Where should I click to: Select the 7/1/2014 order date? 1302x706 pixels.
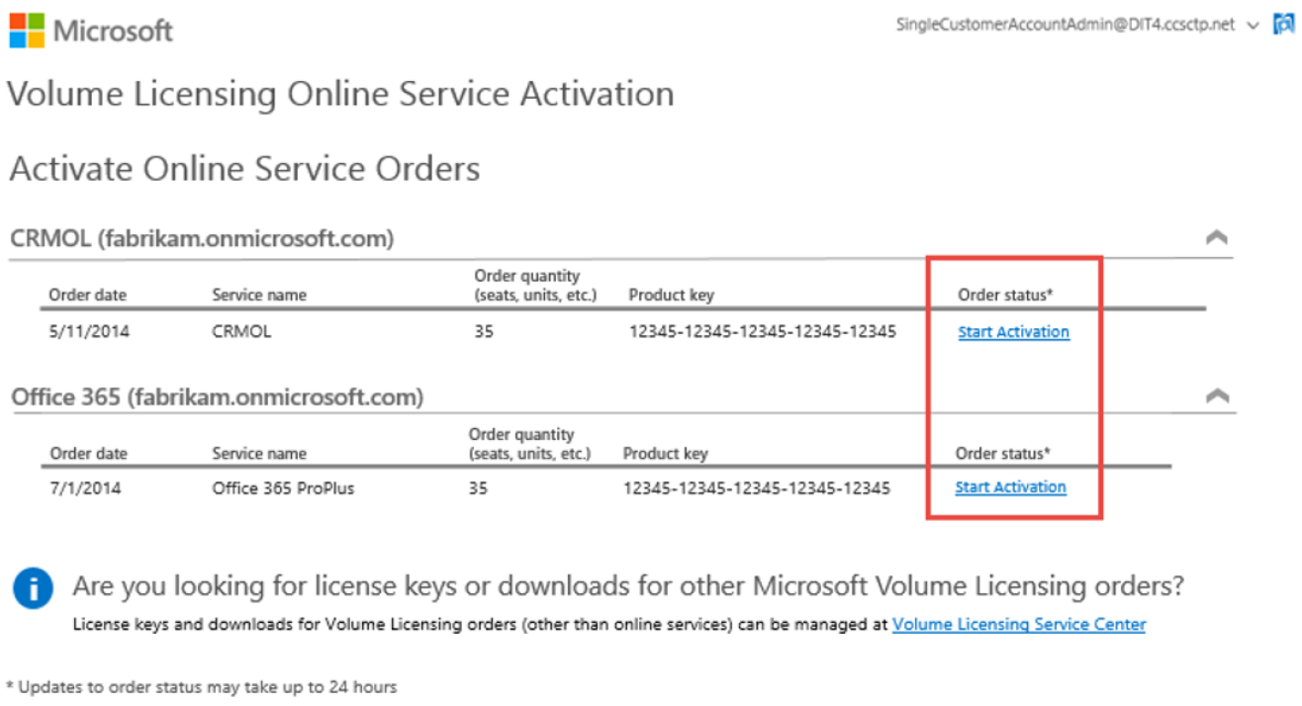point(85,487)
